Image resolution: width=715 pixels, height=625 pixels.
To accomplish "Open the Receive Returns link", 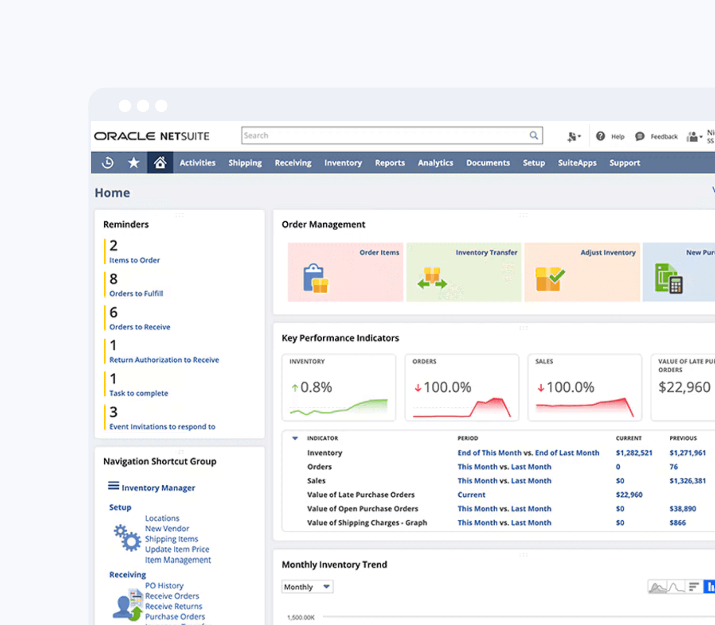I will (173, 606).
